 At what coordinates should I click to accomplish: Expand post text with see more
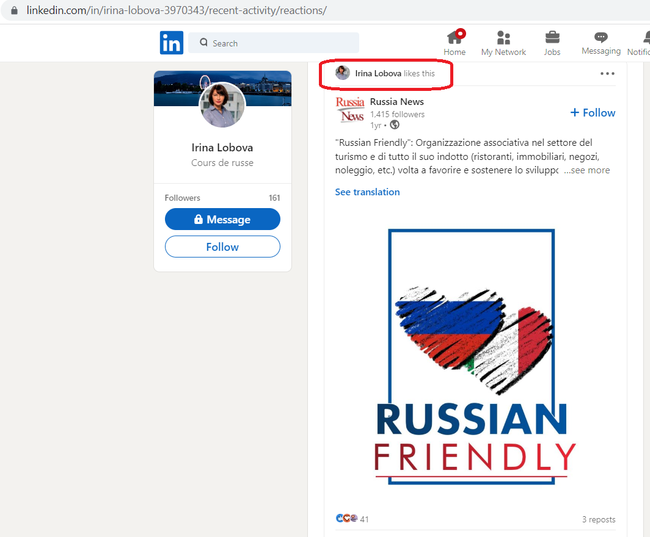pos(586,170)
